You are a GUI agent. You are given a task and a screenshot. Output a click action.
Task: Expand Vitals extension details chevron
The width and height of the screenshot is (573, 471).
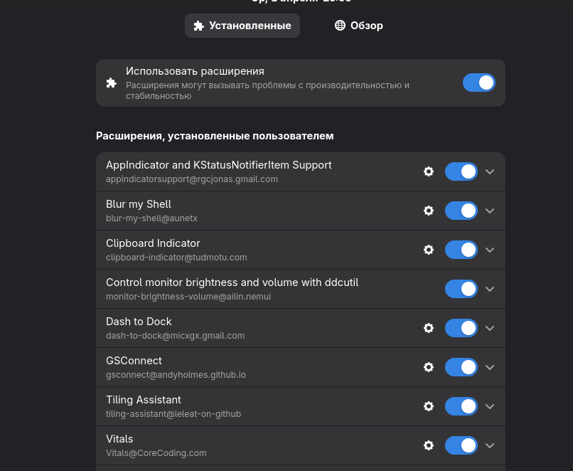point(490,445)
